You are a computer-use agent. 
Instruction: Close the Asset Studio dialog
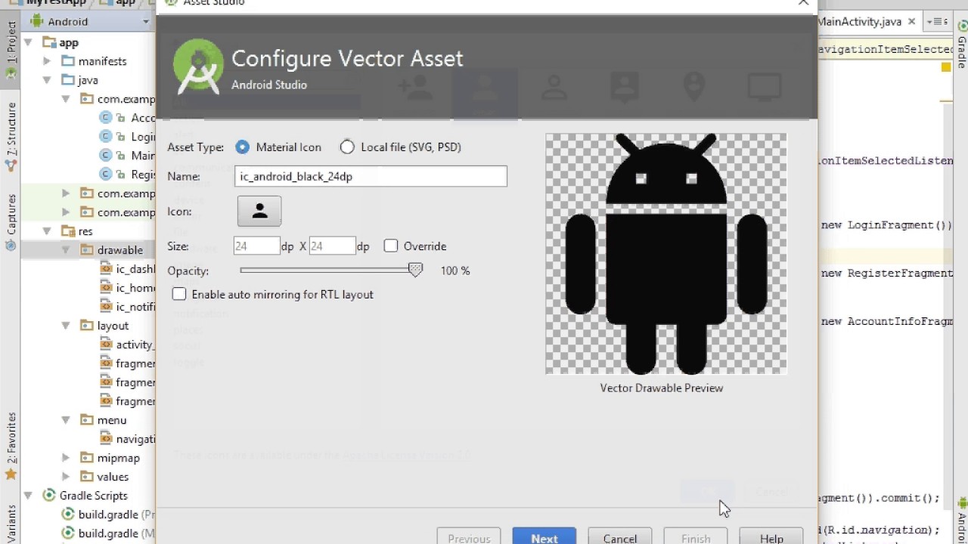tap(803, 3)
